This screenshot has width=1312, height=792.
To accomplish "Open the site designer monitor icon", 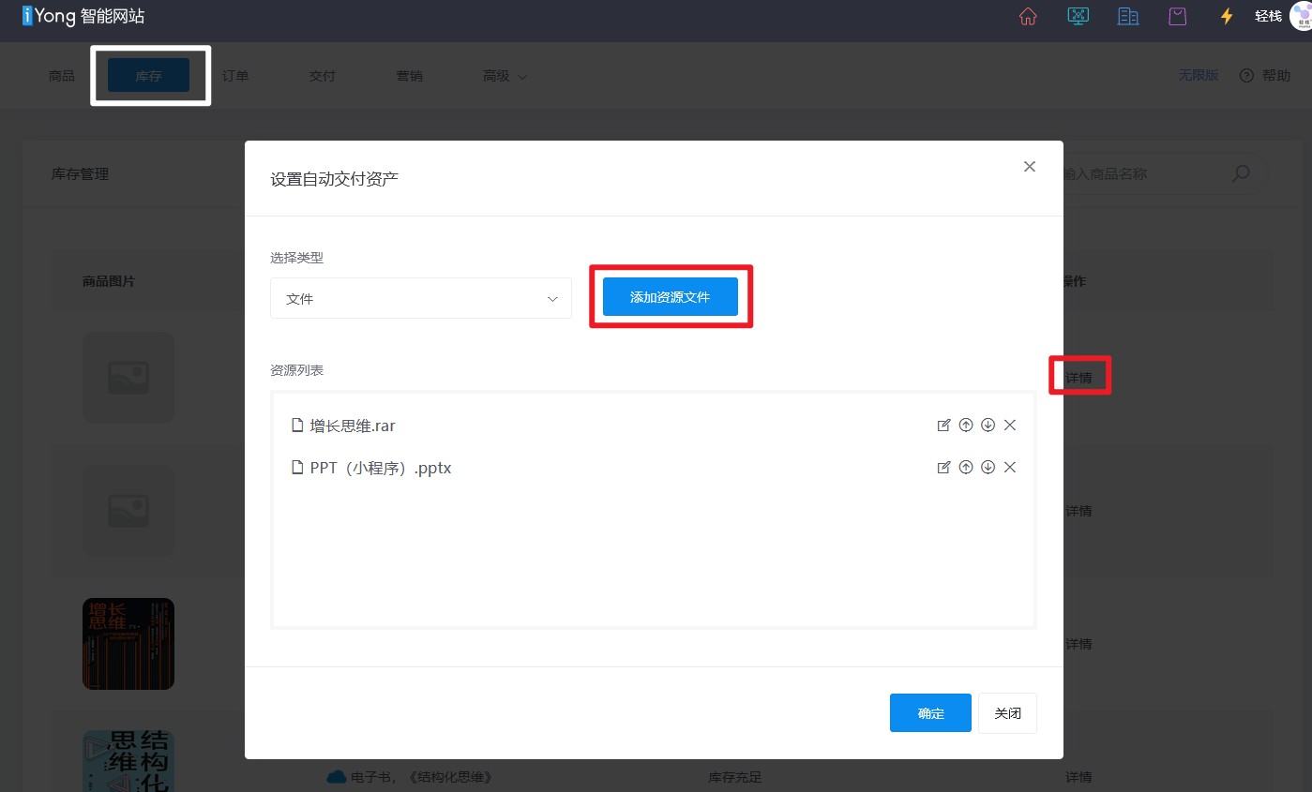I will click(x=1078, y=16).
